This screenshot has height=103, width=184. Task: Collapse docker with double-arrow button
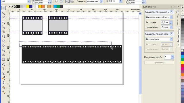pos(171,7)
